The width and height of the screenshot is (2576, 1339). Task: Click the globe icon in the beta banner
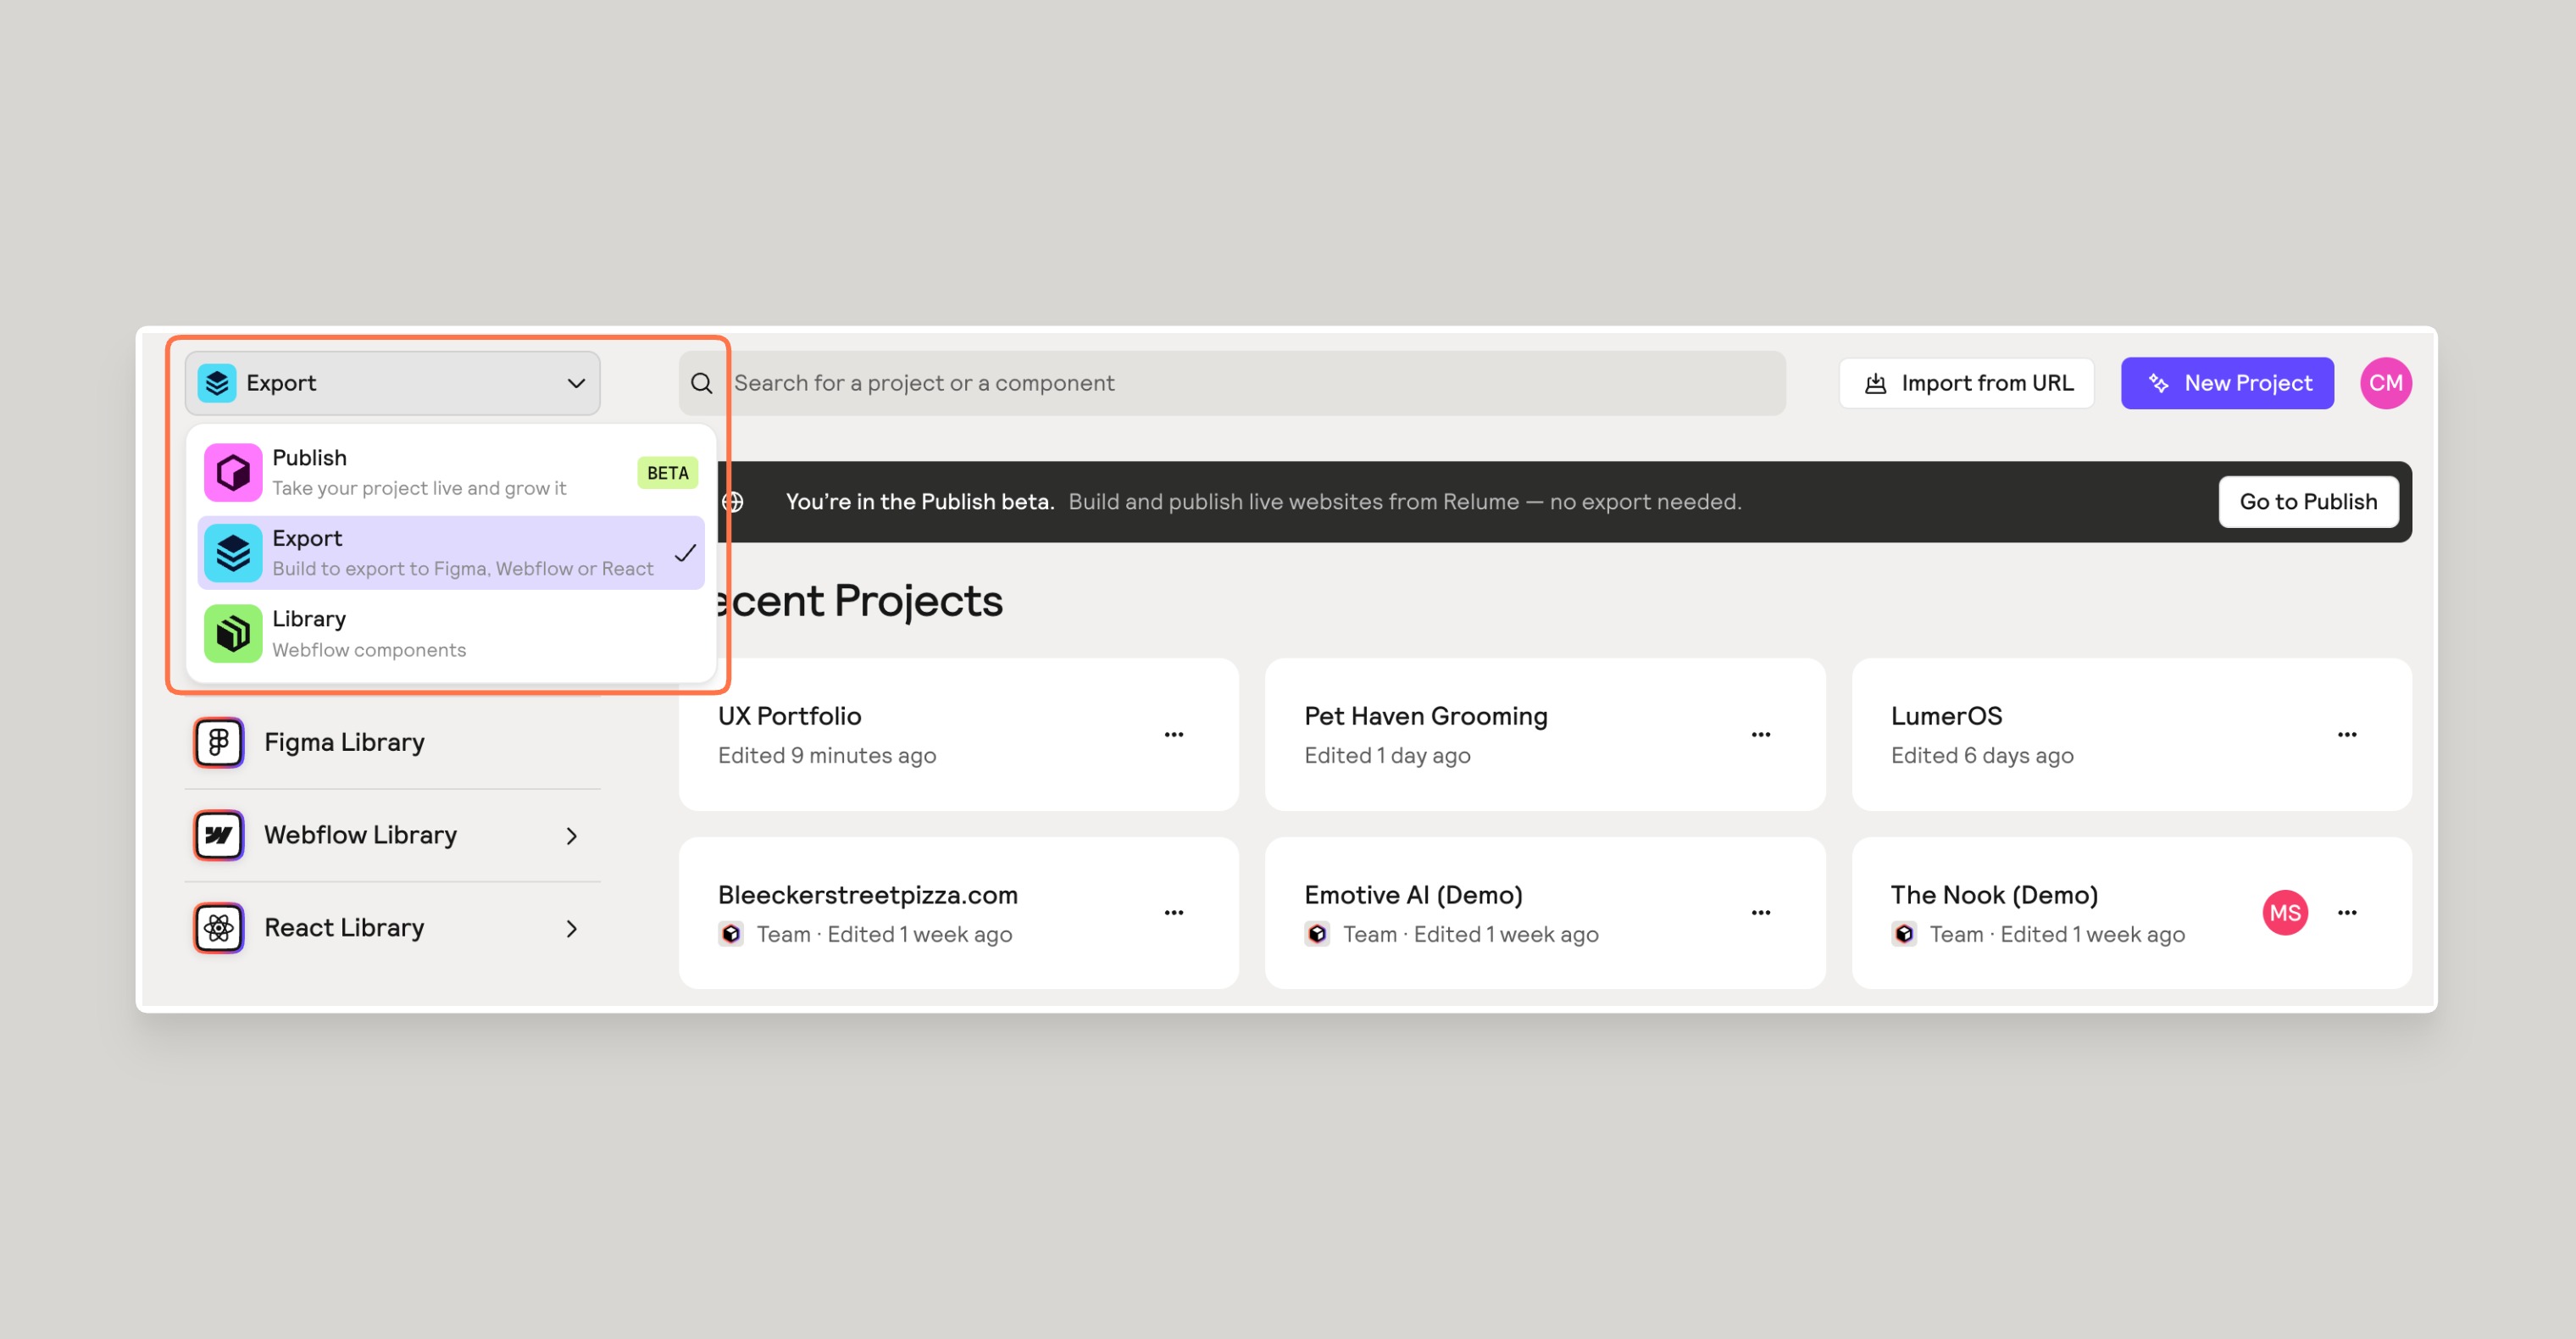coord(733,502)
